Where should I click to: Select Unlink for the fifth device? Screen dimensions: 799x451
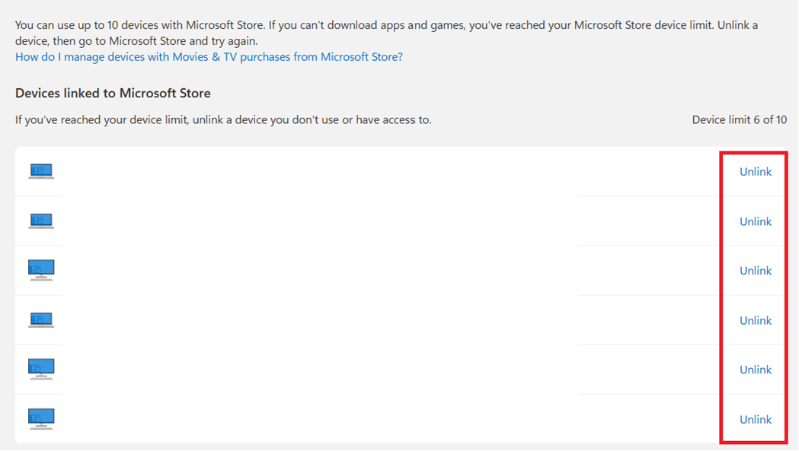(x=755, y=370)
